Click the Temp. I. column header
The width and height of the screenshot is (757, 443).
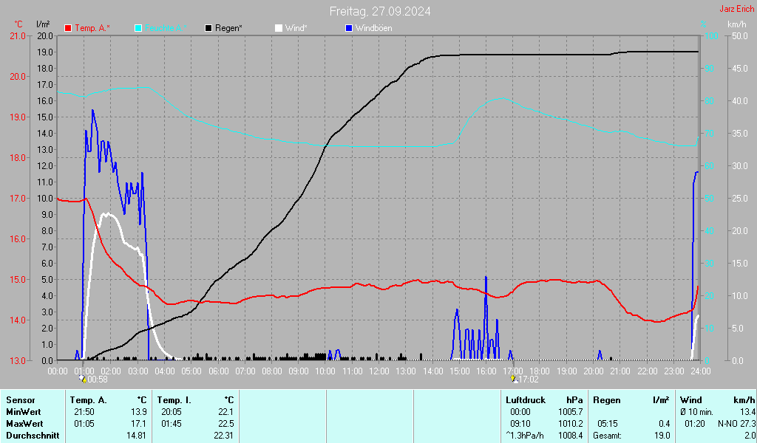click(x=174, y=400)
